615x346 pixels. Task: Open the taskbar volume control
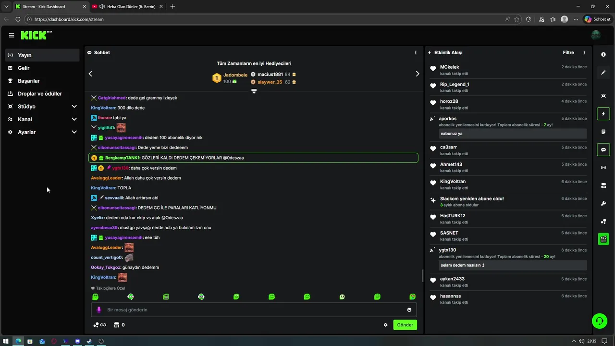click(581, 341)
